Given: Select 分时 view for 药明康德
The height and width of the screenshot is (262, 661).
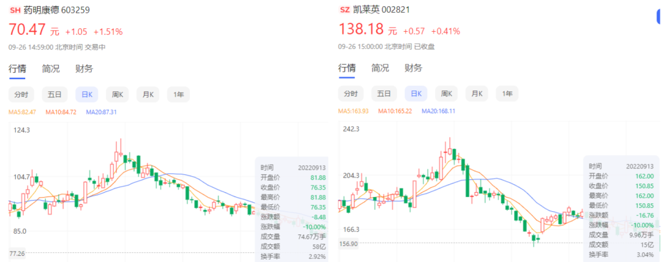Looking at the screenshot, I should point(21,94).
